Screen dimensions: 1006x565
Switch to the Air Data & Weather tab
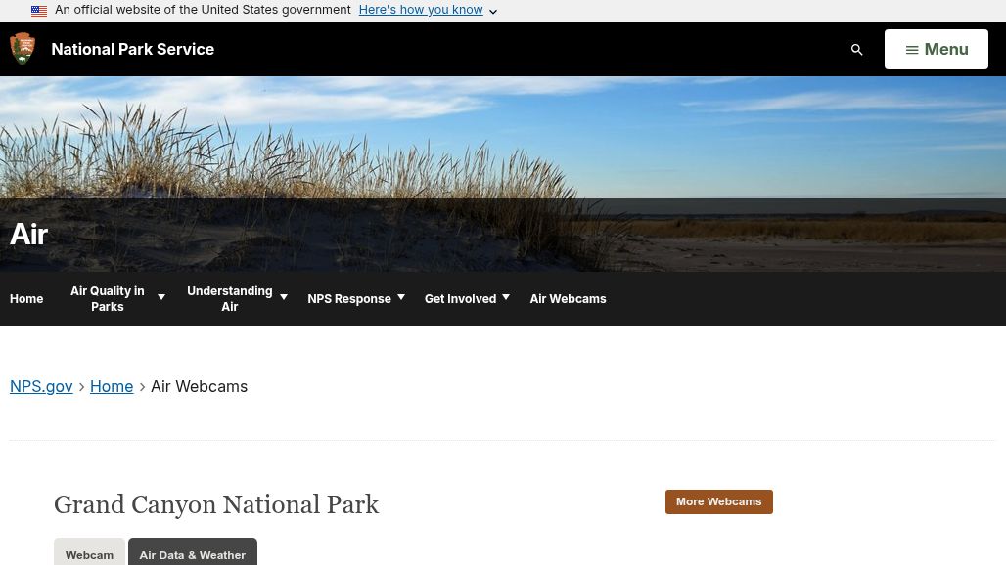(192, 554)
